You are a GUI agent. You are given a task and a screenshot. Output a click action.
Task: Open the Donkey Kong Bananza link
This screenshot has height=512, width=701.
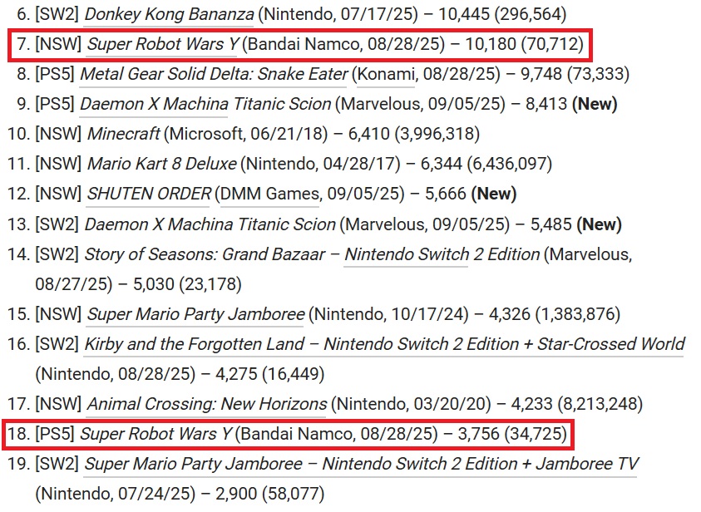[169, 14]
